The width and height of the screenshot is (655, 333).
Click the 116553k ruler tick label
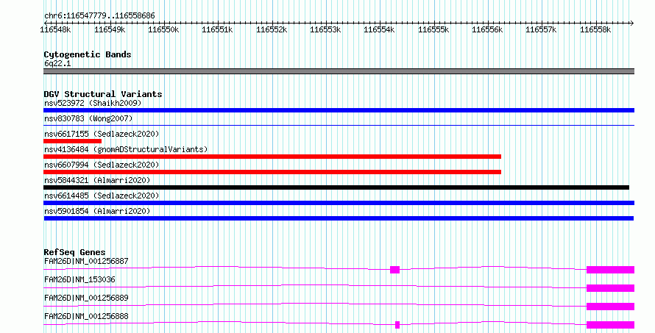pyautogui.click(x=325, y=29)
